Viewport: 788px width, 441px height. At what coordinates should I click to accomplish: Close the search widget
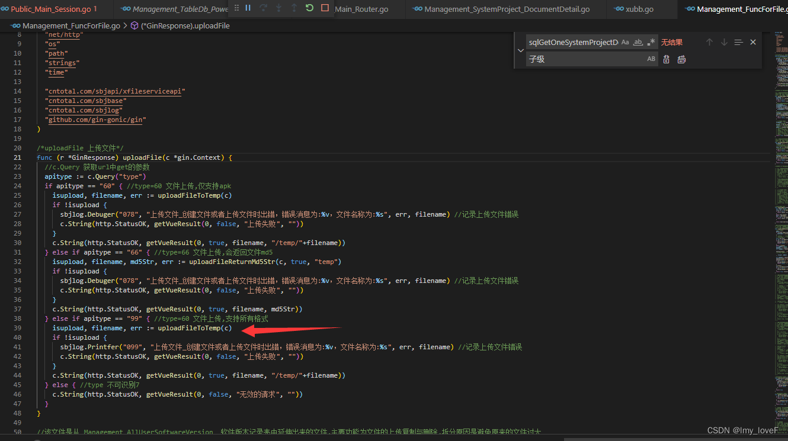(753, 41)
